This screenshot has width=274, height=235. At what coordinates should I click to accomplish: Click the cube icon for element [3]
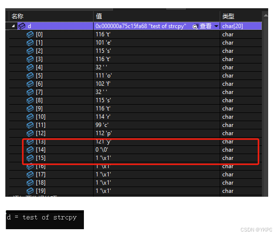30,59
